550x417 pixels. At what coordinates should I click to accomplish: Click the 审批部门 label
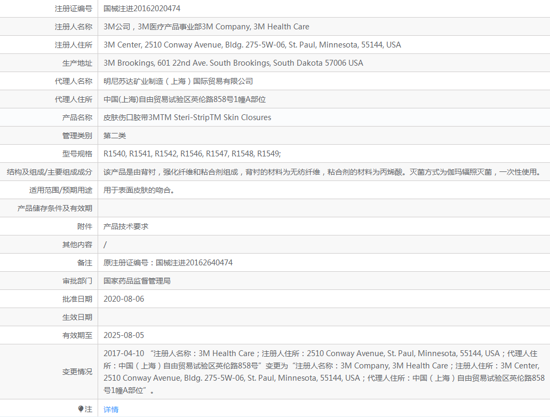77,281
